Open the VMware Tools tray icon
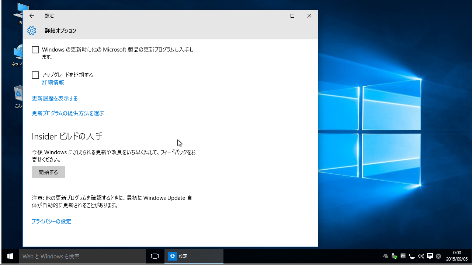Viewport: 472px width, 265px height. 403,256
